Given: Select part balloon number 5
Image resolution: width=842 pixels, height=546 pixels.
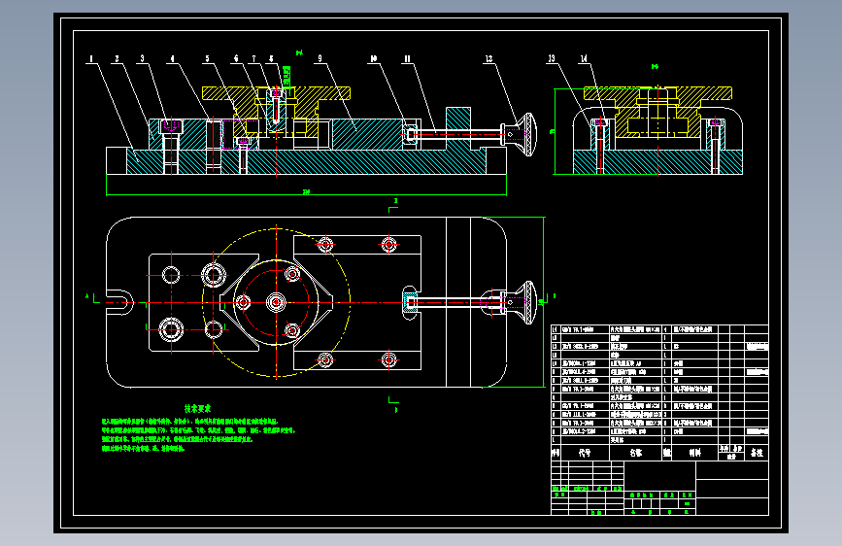Looking at the screenshot, I should point(207,59).
